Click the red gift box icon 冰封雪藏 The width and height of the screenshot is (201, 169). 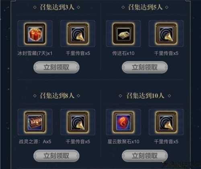tap(35, 34)
